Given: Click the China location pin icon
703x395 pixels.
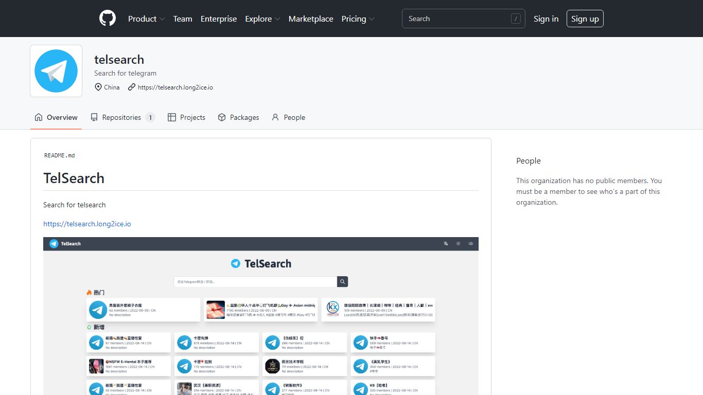Looking at the screenshot, I should click(98, 87).
